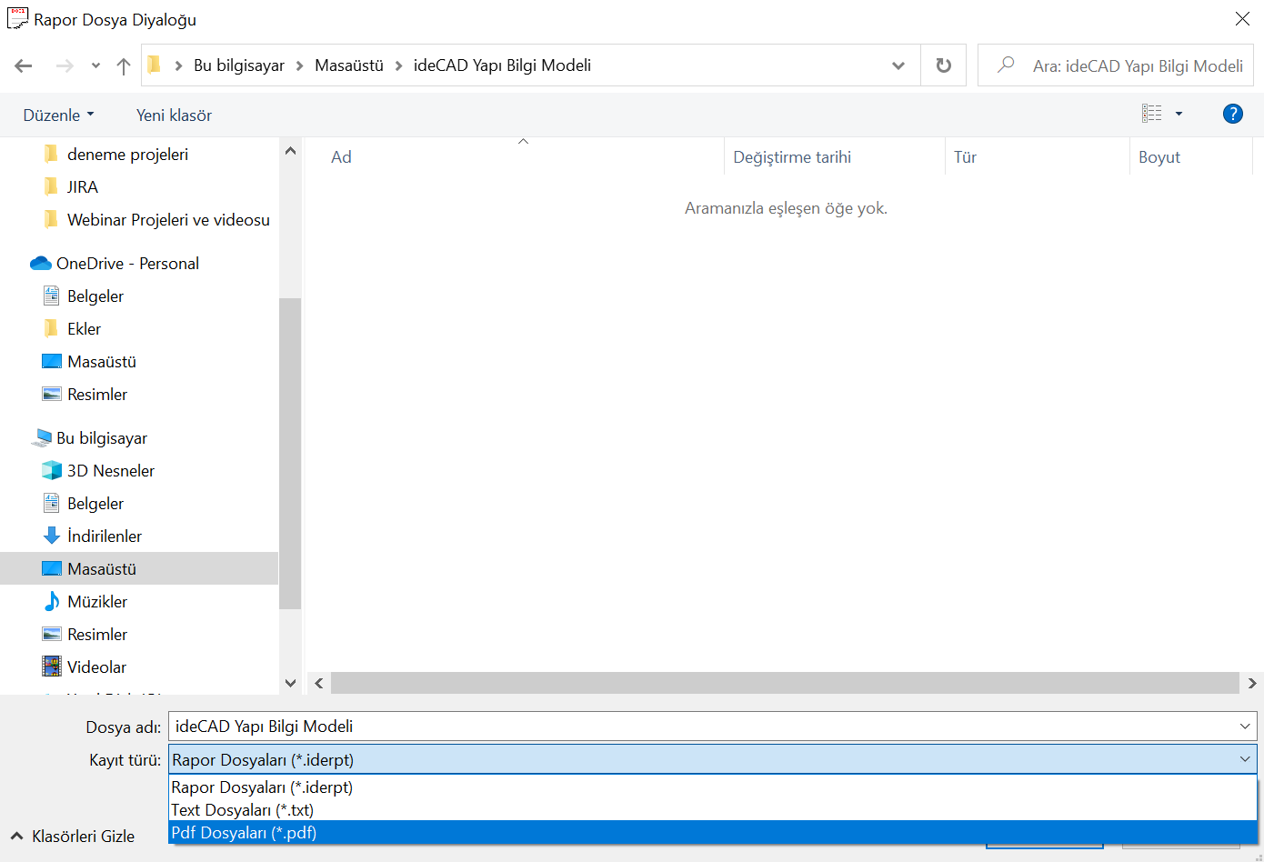The height and width of the screenshot is (862, 1264).
Task: Expand the Dosya adı dropdown
Action: pyautogui.click(x=1244, y=727)
